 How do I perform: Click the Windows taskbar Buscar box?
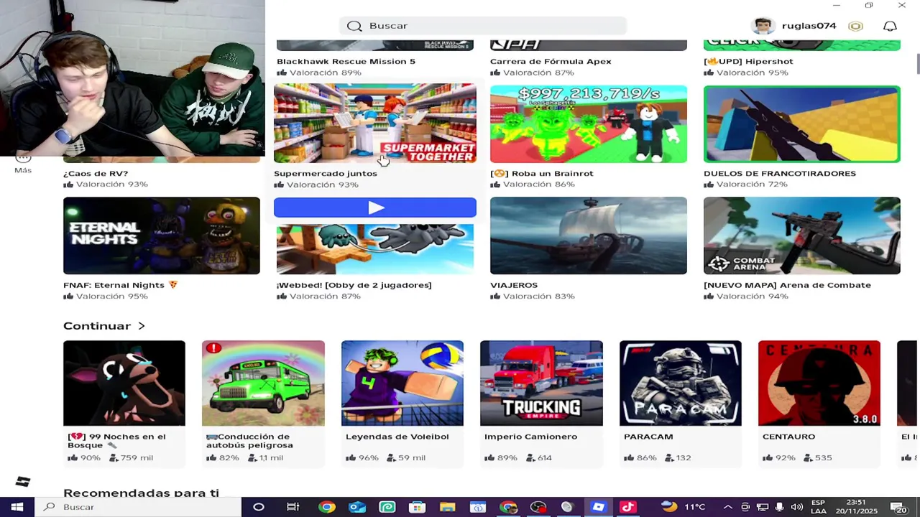138,507
